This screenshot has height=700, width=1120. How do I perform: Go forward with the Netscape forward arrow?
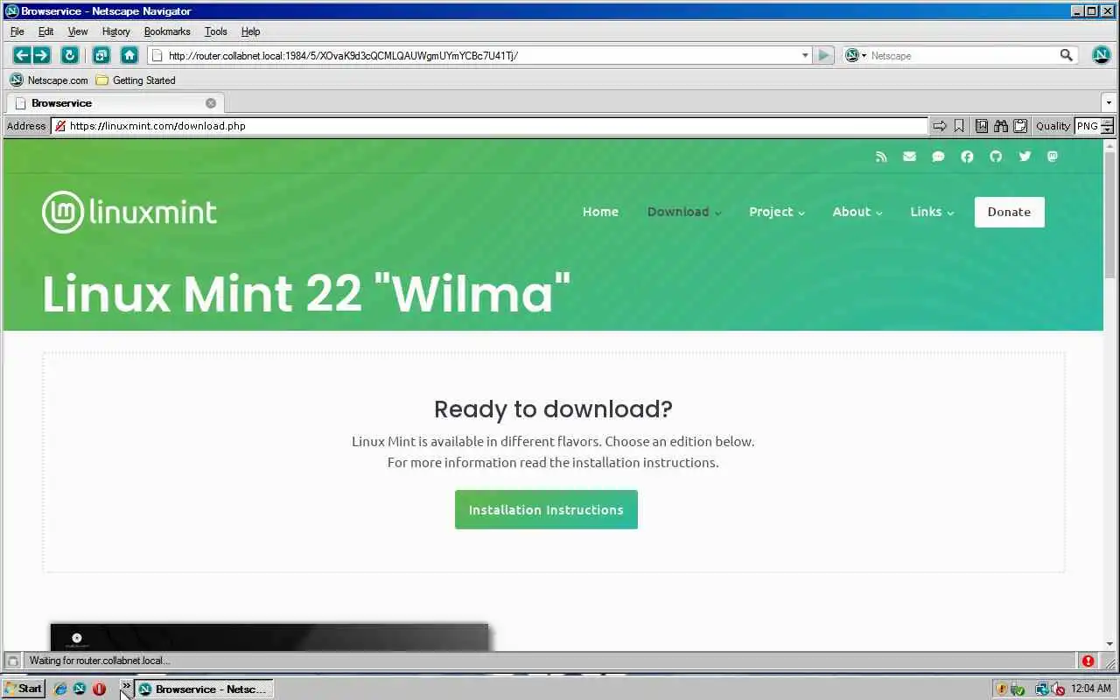pos(41,55)
